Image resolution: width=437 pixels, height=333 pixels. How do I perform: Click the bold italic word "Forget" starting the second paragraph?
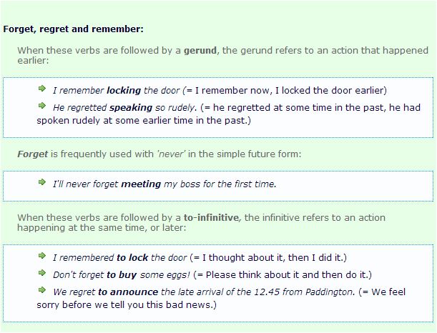(x=33, y=154)
